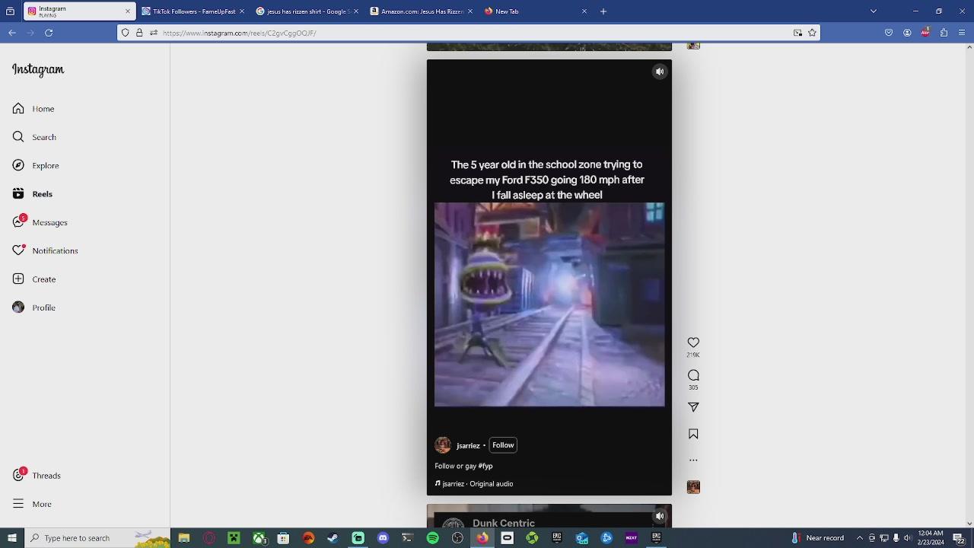
Task: Expand the list all tabs dropdown
Action: 874,11
